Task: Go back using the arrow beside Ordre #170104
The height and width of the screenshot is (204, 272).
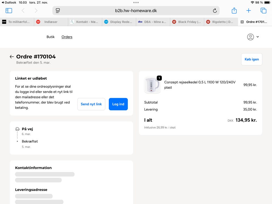Action: (x=12, y=57)
